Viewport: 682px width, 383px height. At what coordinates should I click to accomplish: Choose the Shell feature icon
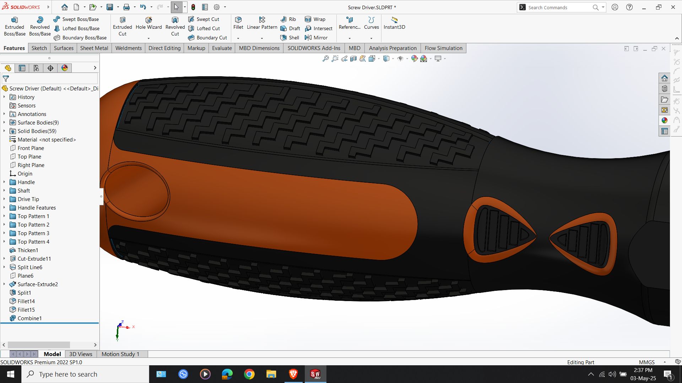pos(289,38)
